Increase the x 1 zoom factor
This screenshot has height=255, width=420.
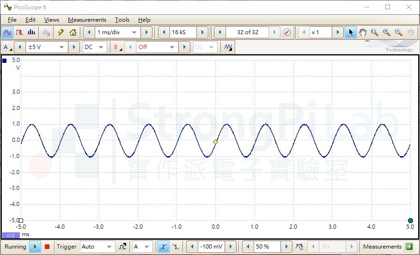(338, 32)
